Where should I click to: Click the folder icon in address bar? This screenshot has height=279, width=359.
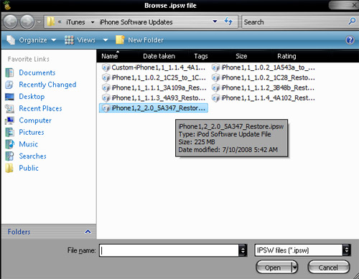tap(51, 22)
